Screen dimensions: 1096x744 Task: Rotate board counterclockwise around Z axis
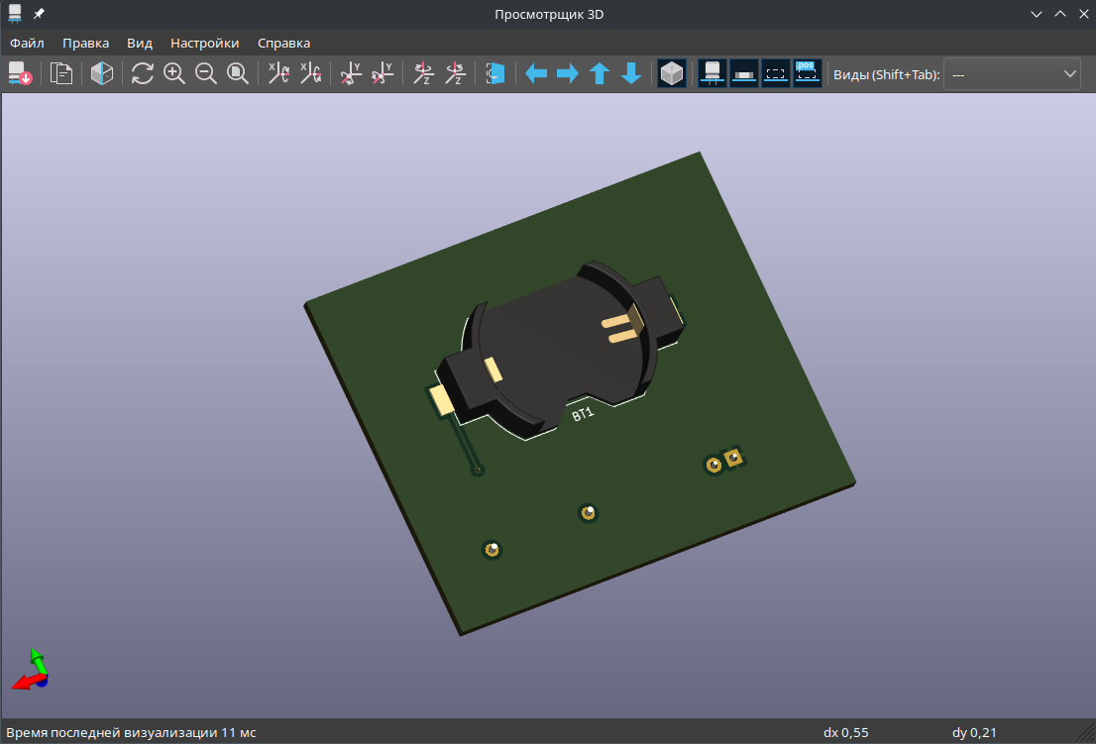[x=456, y=73]
